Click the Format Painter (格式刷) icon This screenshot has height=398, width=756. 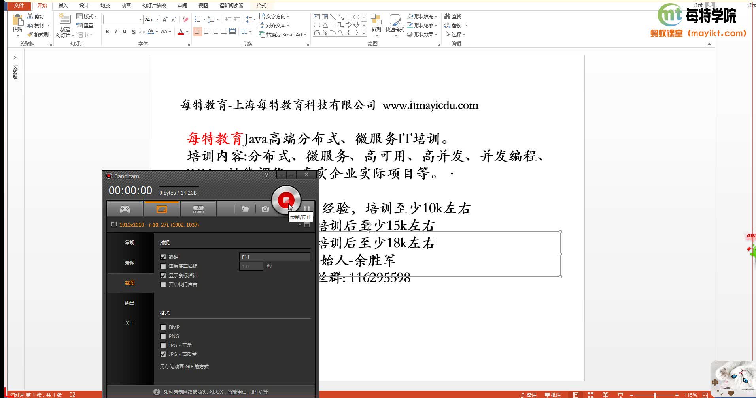pos(30,34)
